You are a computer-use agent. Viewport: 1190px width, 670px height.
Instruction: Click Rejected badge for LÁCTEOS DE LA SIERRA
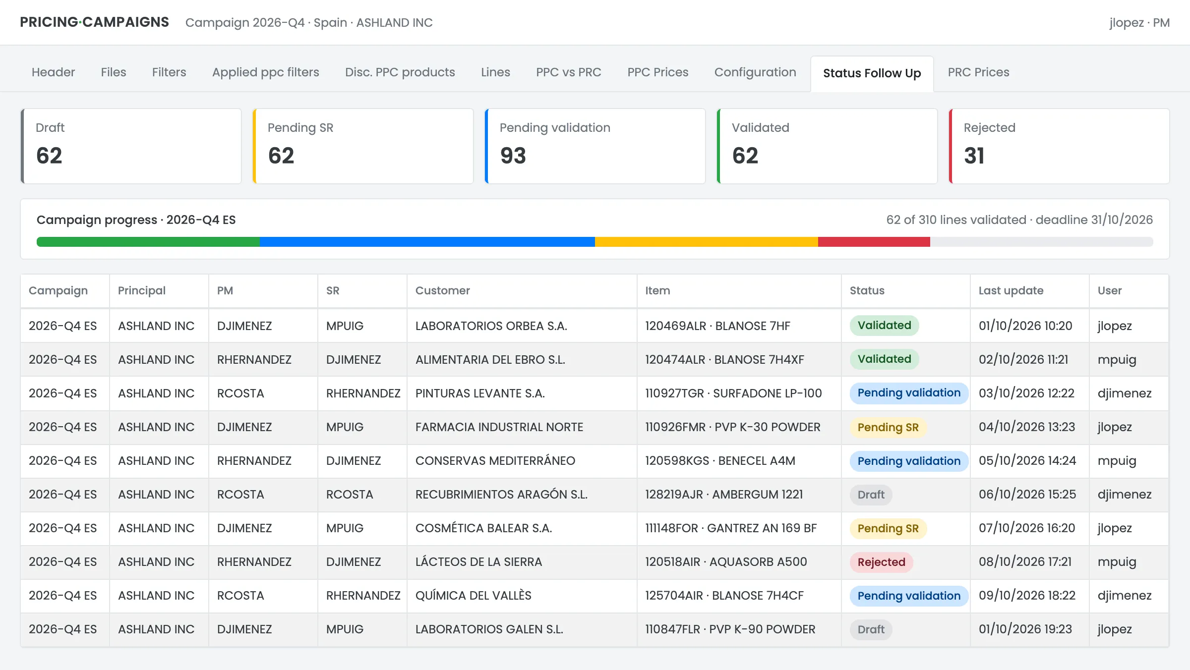pos(881,562)
